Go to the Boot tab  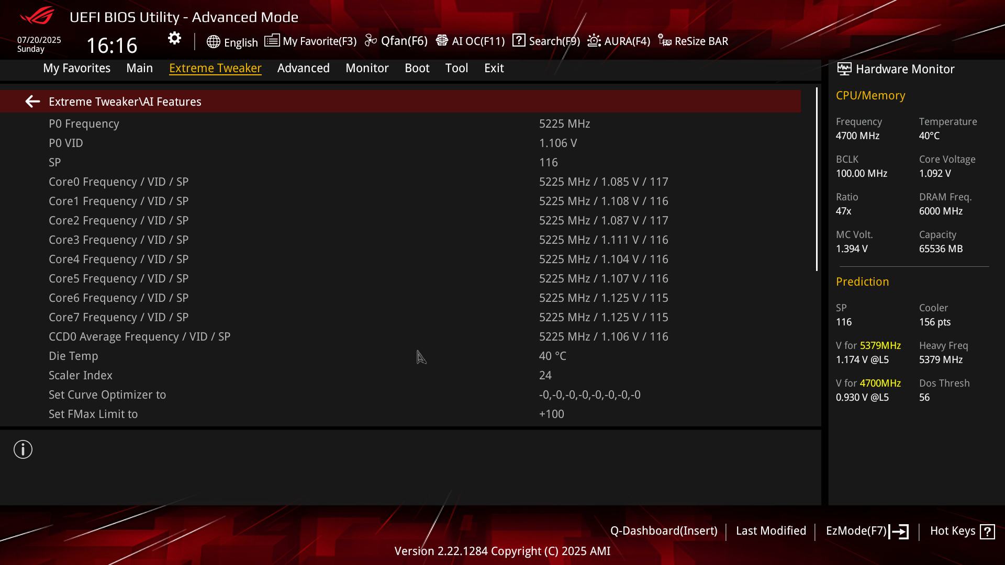point(417,68)
